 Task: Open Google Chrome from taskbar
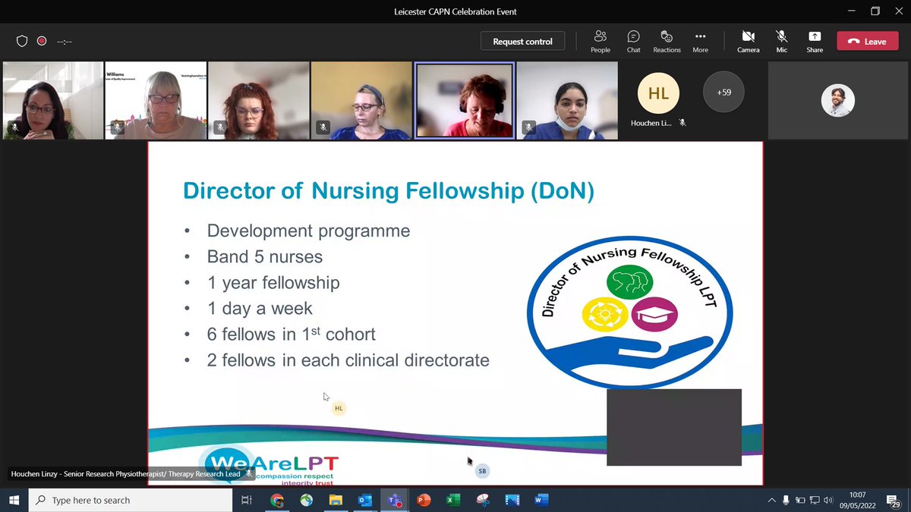[x=277, y=500]
